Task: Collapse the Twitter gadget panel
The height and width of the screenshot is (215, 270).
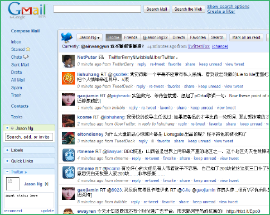Action: click(x=7, y=171)
